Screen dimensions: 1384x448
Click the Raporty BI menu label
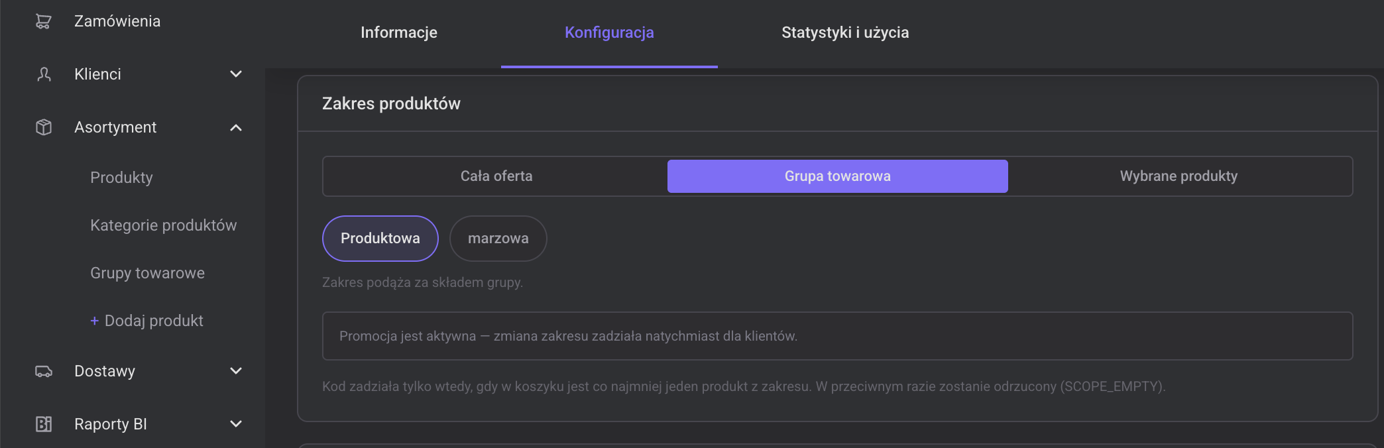[x=111, y=424]
